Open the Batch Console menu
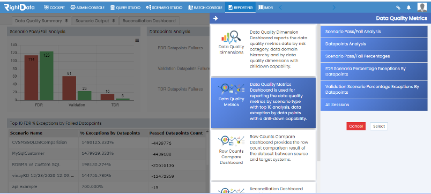 (205, 8)
